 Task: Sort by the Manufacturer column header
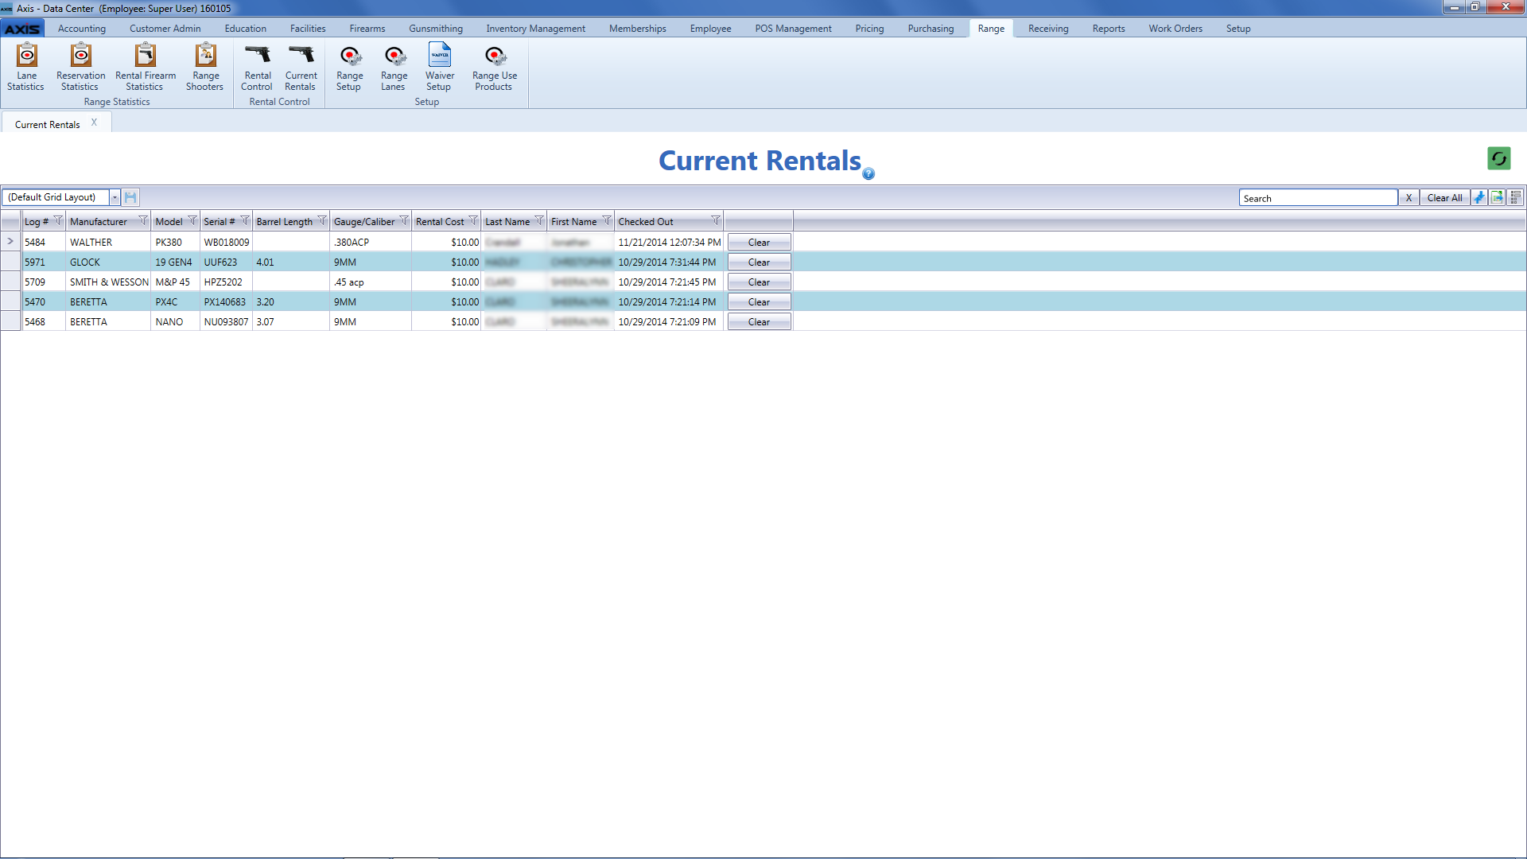[x=99, y=222]
